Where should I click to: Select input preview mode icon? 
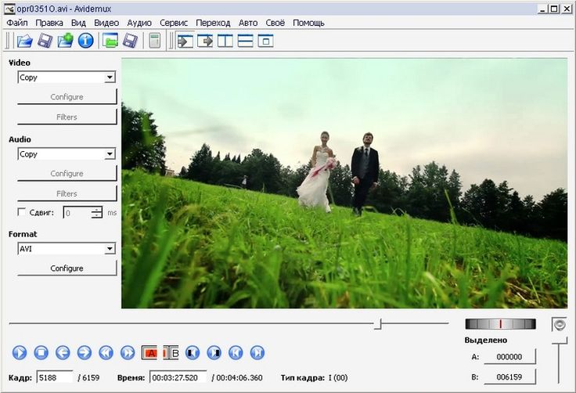[185, 41]
